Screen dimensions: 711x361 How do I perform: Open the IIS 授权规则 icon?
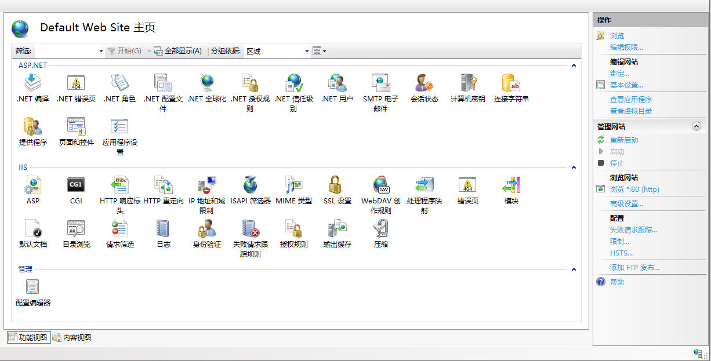[293, 228]
